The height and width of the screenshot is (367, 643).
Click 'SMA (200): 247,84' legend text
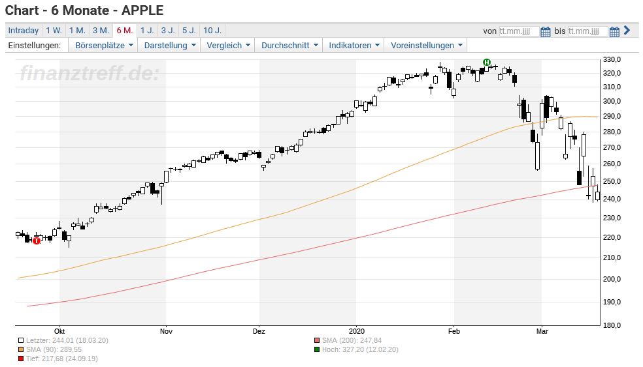pos(352,340)
